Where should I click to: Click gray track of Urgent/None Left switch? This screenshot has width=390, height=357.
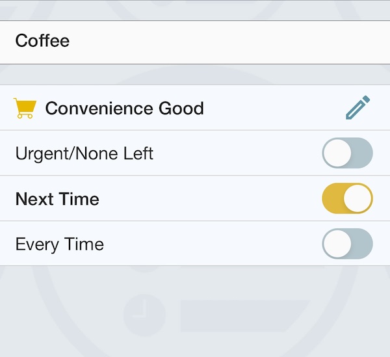point(362,153)
